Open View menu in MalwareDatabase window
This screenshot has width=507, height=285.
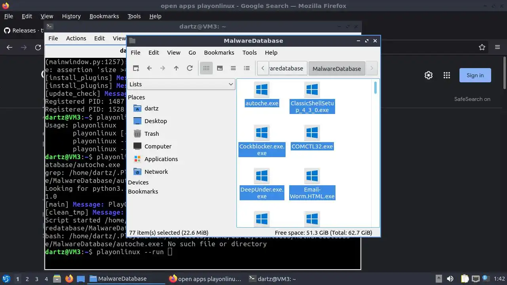coord(173,52)
